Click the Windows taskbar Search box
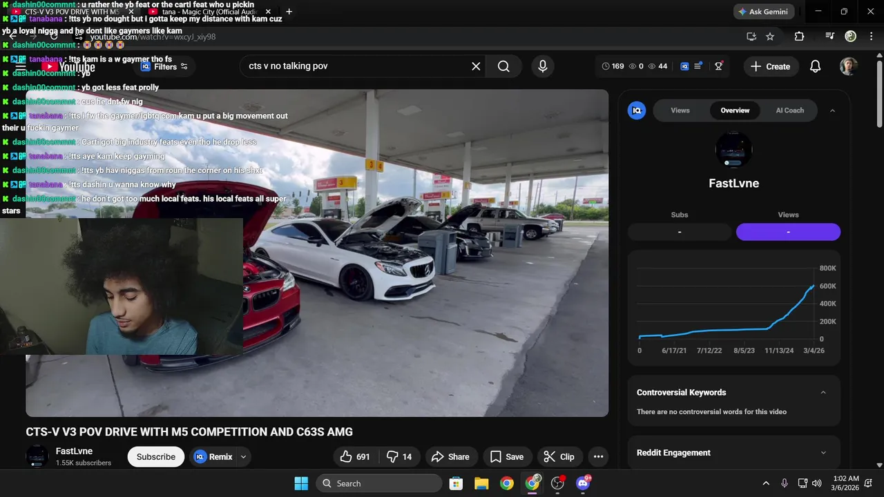The height and width of the screenshot is (497, 884). coord(379,483)
